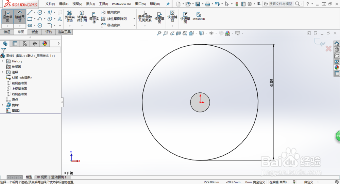Open dropdown under Display/Delete Relations
The image size is (340, 184).
[x=145, y=26]
